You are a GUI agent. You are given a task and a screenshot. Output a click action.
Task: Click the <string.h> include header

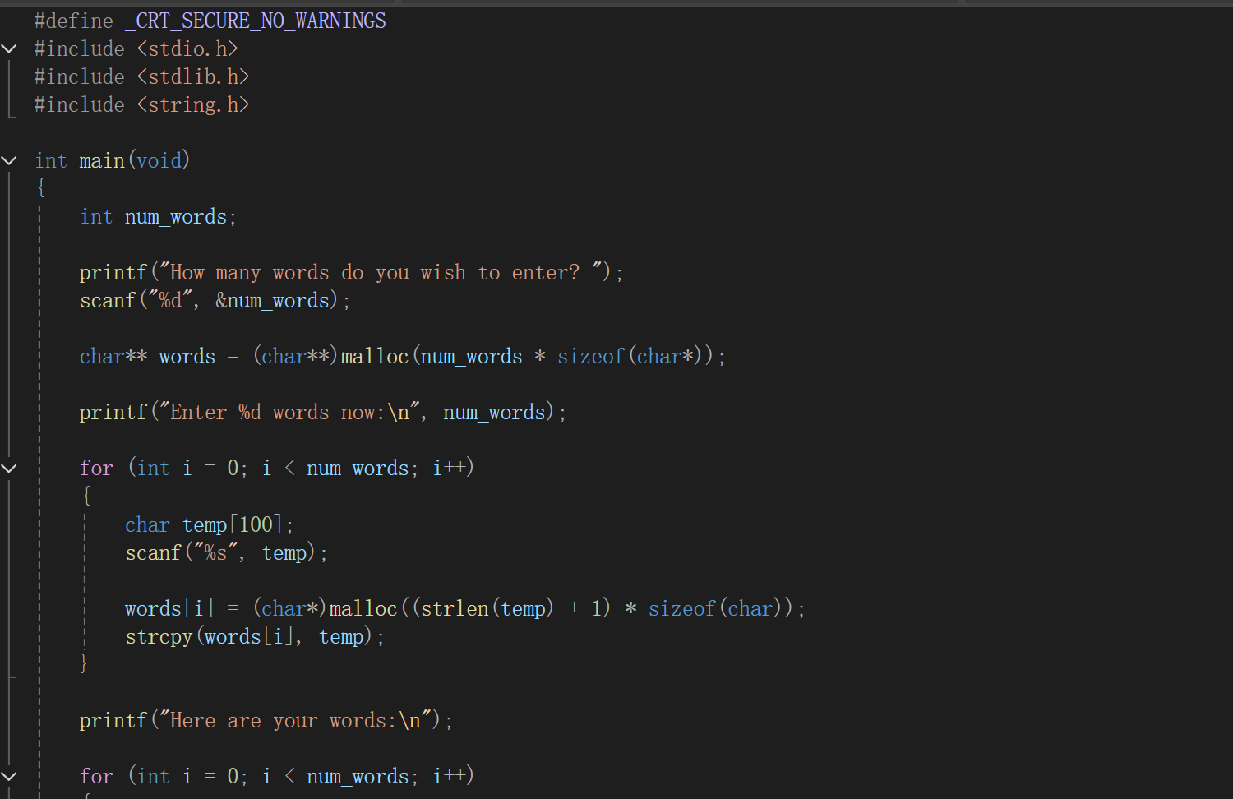coord(193,105)
